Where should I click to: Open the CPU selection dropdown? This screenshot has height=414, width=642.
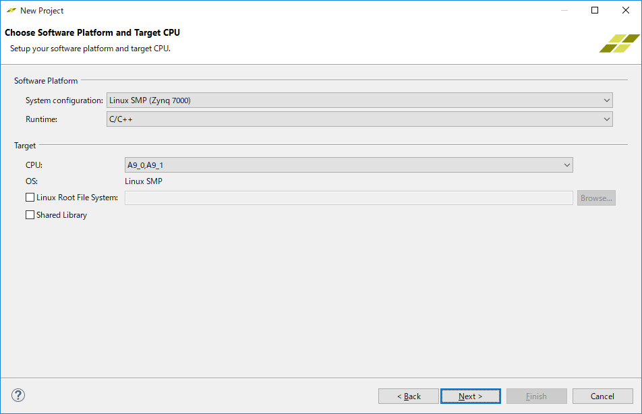click(x=349, y=165)
